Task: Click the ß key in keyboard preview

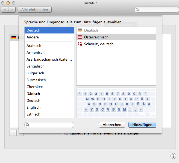Action: click(x=140, y=94)
